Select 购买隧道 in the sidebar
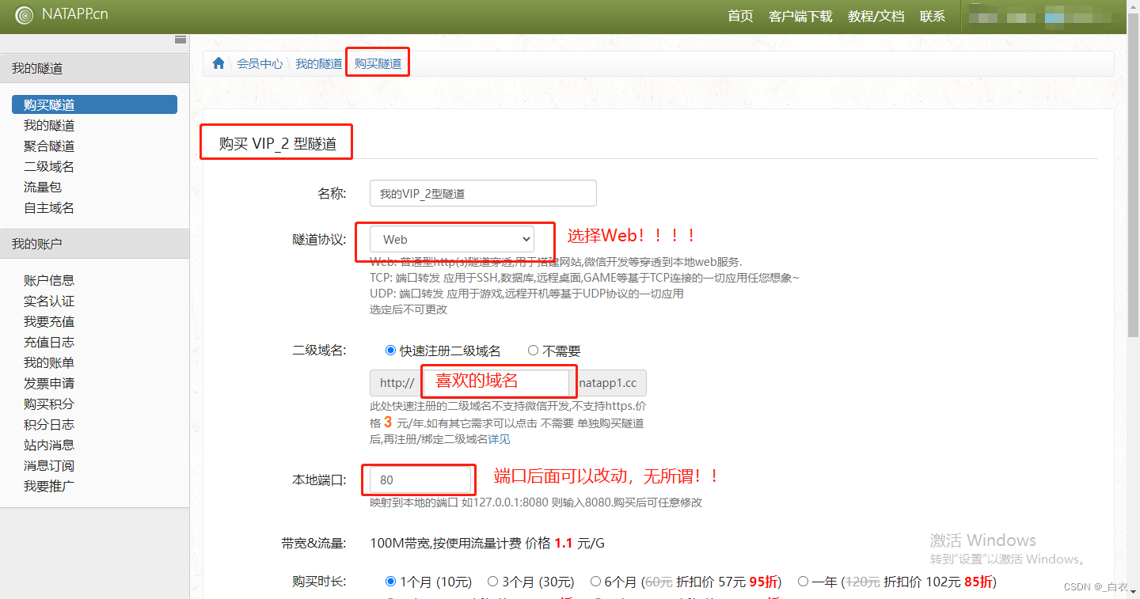The height and width of the screenshot is (599, 1140). (94, 104)
